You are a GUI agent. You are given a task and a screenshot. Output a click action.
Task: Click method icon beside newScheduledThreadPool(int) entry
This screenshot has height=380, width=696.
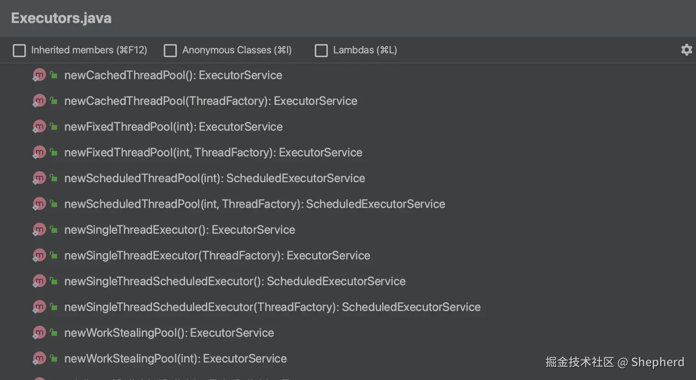tap(40, 178)
